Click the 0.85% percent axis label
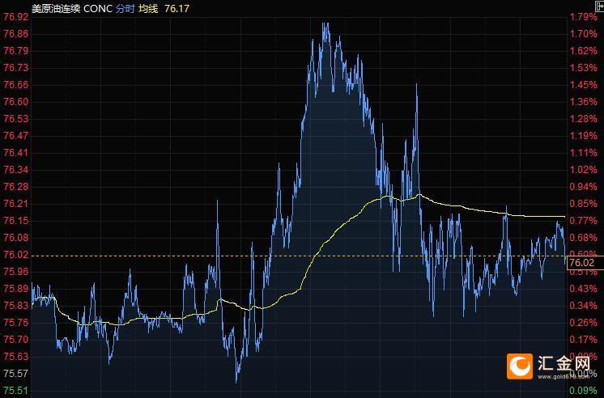 [x=584, y=204]
